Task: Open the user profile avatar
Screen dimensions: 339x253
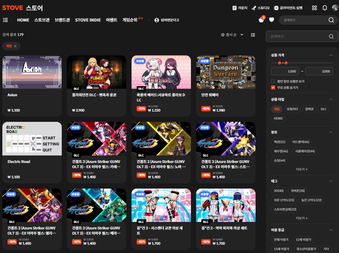Action: 335,8
